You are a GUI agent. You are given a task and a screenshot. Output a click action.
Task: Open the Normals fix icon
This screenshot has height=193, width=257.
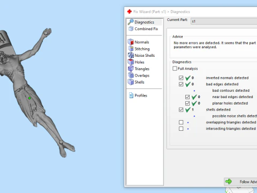click(131, 42)
